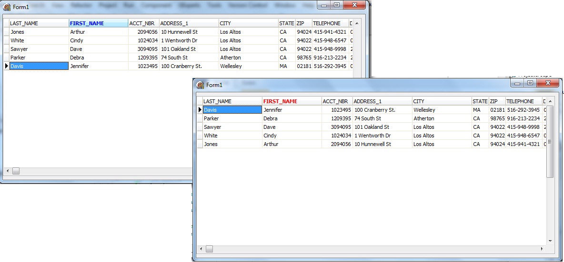This screenshot has height=262, width=564.
Task: Click the Form1 icon in the front window title bar
Action: [201, 85]
